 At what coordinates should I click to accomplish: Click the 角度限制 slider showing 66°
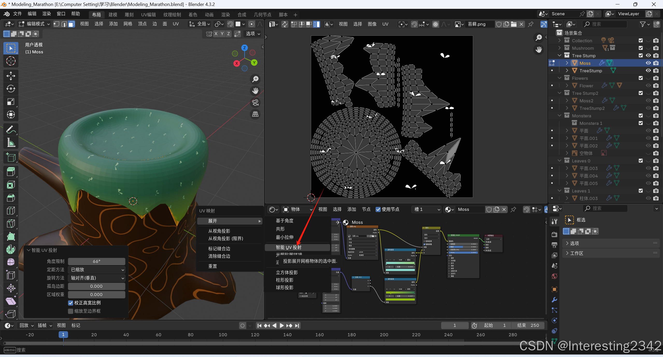96,261
